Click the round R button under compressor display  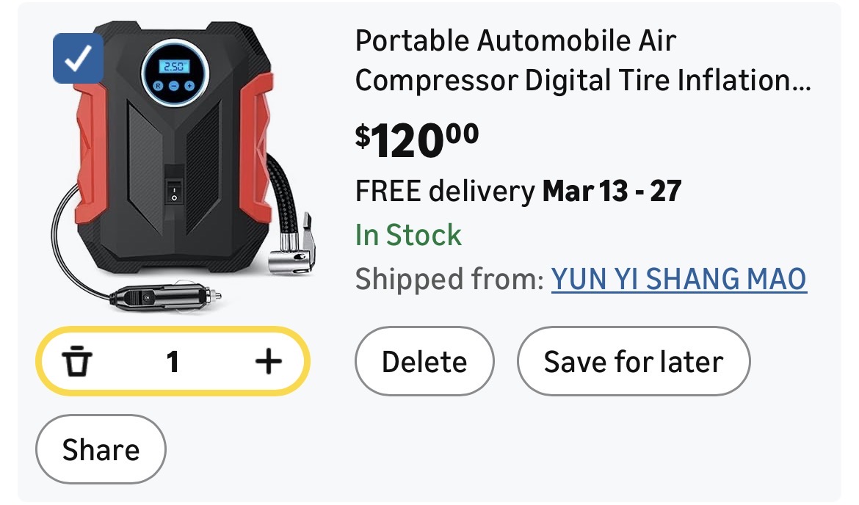point(158,86)
